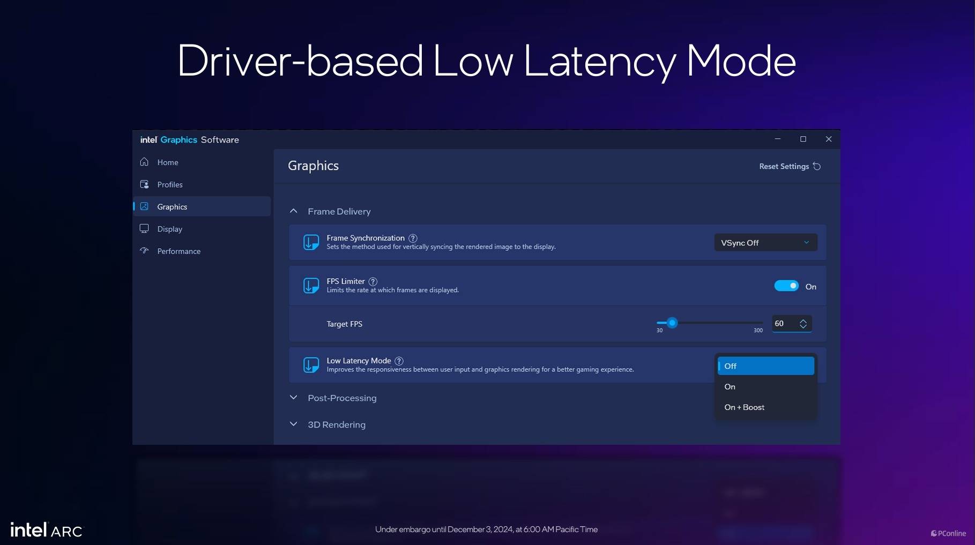Click the Frame Synchronization help question mark
975x545 pixels.
tap(413, 238)
